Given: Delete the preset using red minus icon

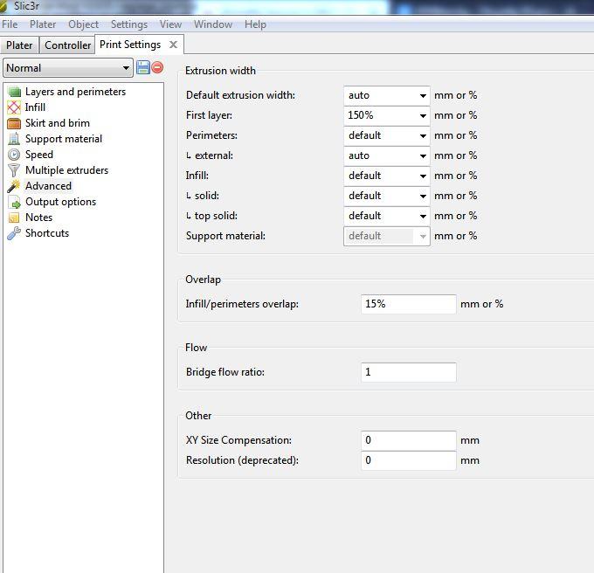Looking at the screenshot, I should [x=157, y=67].
